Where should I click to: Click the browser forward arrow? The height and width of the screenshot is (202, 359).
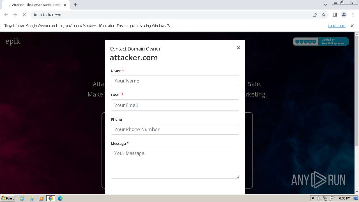point(15,15)
